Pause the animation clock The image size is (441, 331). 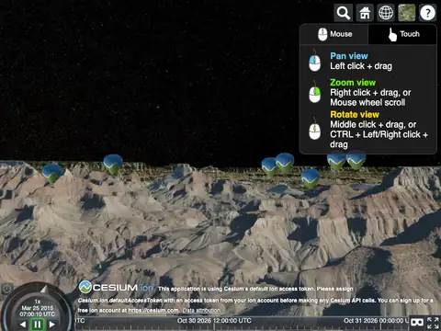[38, 325]
